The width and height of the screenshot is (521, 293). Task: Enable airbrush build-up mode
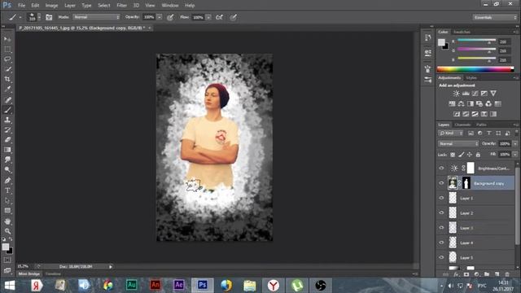[219, 17]
